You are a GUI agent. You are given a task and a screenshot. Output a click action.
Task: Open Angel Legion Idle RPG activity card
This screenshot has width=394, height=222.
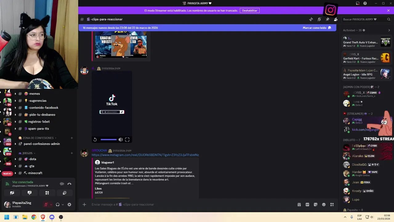tap(367, 74)
